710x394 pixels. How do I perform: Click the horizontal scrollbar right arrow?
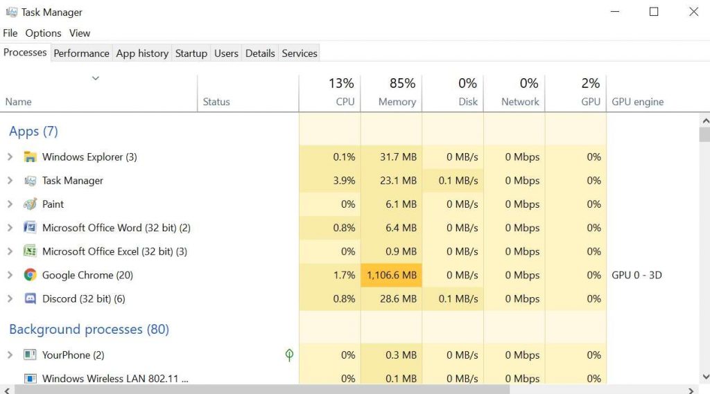(691, 389)
